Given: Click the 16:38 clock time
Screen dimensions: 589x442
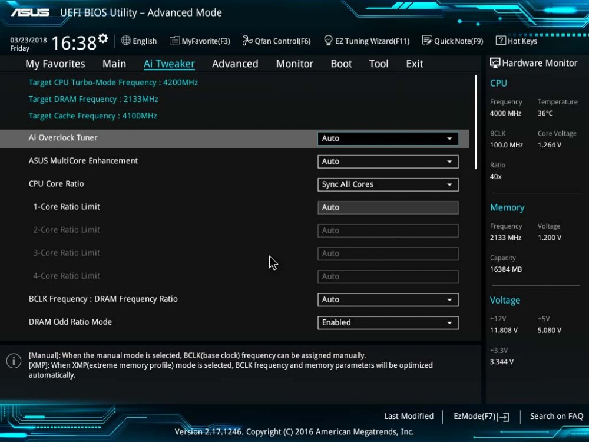Looking at the screenshot, I should pos(74,43).
